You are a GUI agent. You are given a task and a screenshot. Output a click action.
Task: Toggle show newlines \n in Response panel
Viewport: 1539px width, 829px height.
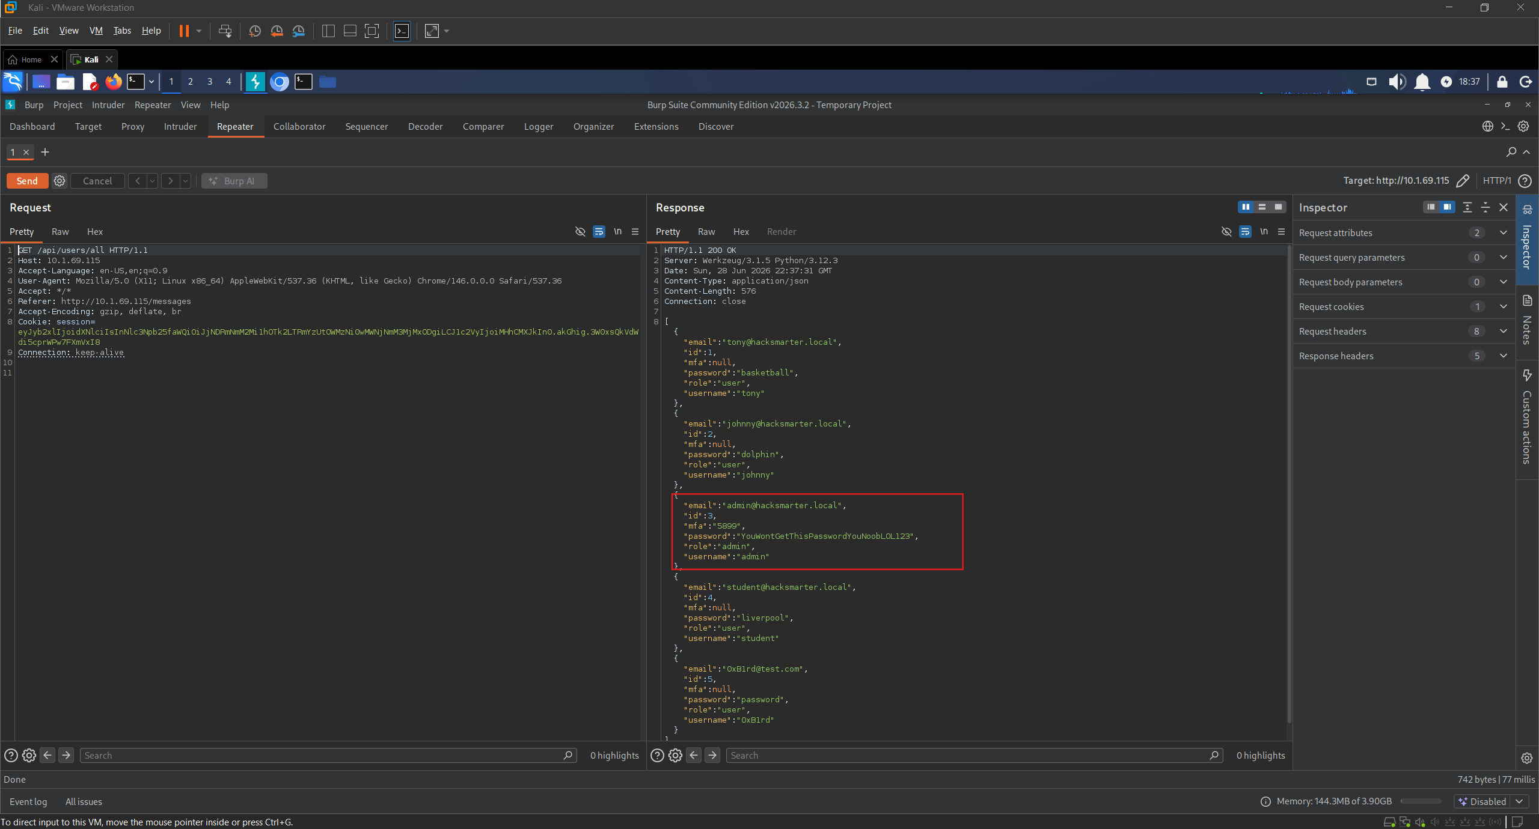pyautogui.click(x=1264, y=232)
